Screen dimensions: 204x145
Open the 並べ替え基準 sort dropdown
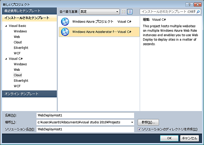100,12
